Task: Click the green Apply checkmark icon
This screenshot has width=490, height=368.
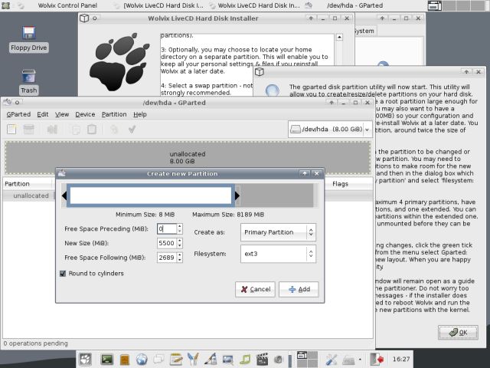Action: [x=132, y=130]
